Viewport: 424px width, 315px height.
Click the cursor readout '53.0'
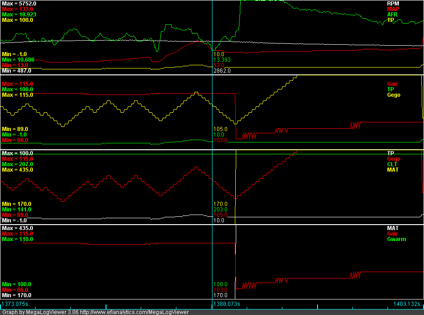coord(219,65)
